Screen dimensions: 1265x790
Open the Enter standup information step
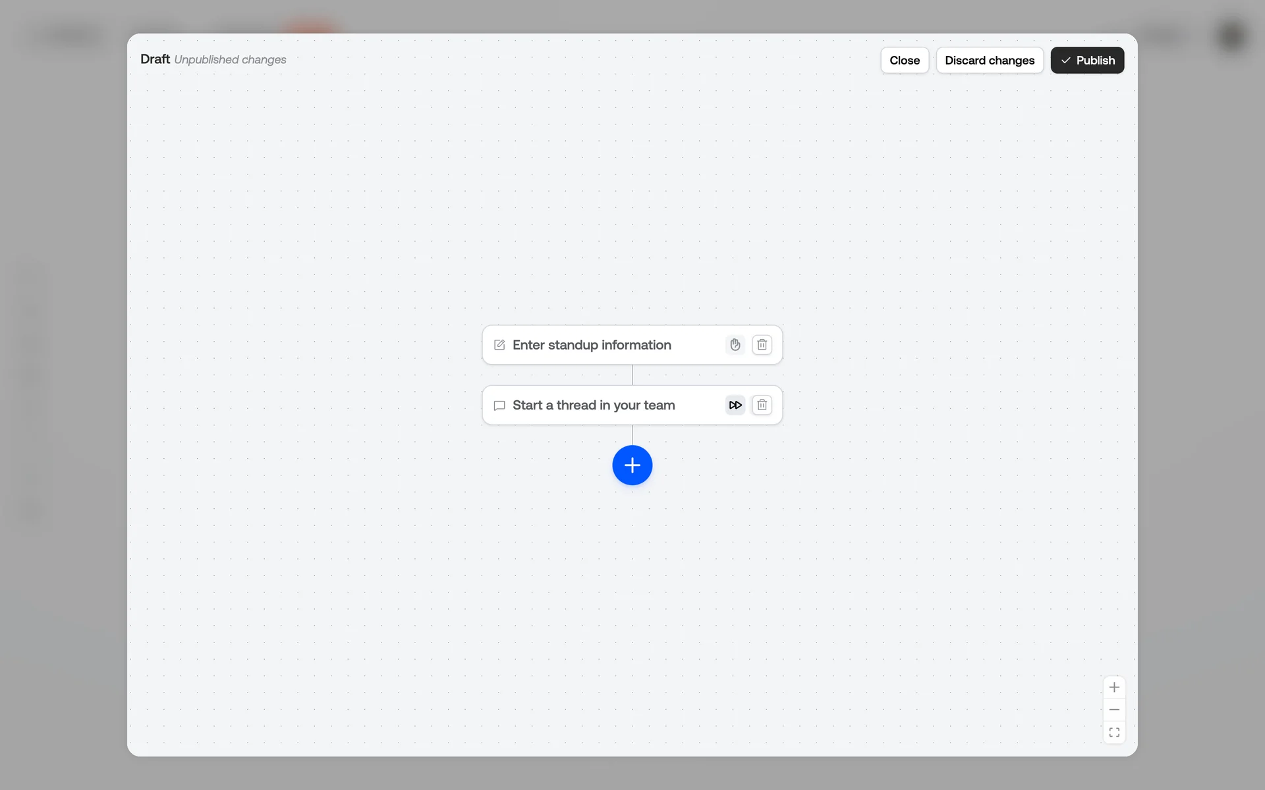pos(592,345)
